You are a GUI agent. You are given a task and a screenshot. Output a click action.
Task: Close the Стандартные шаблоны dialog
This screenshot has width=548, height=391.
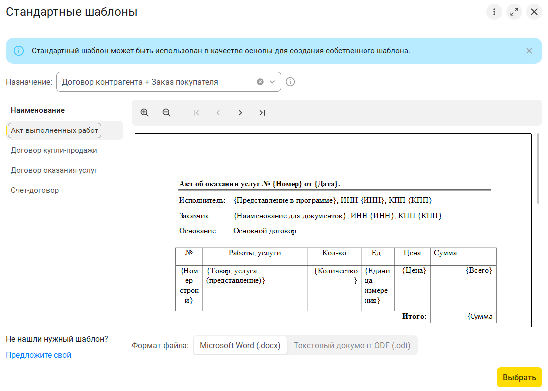(534, 12)
